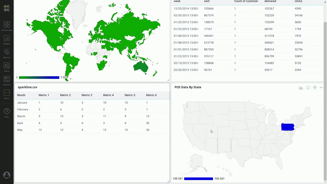
Task: Sort by the Metric 3 column header
Action: click(x=87, y=95)
